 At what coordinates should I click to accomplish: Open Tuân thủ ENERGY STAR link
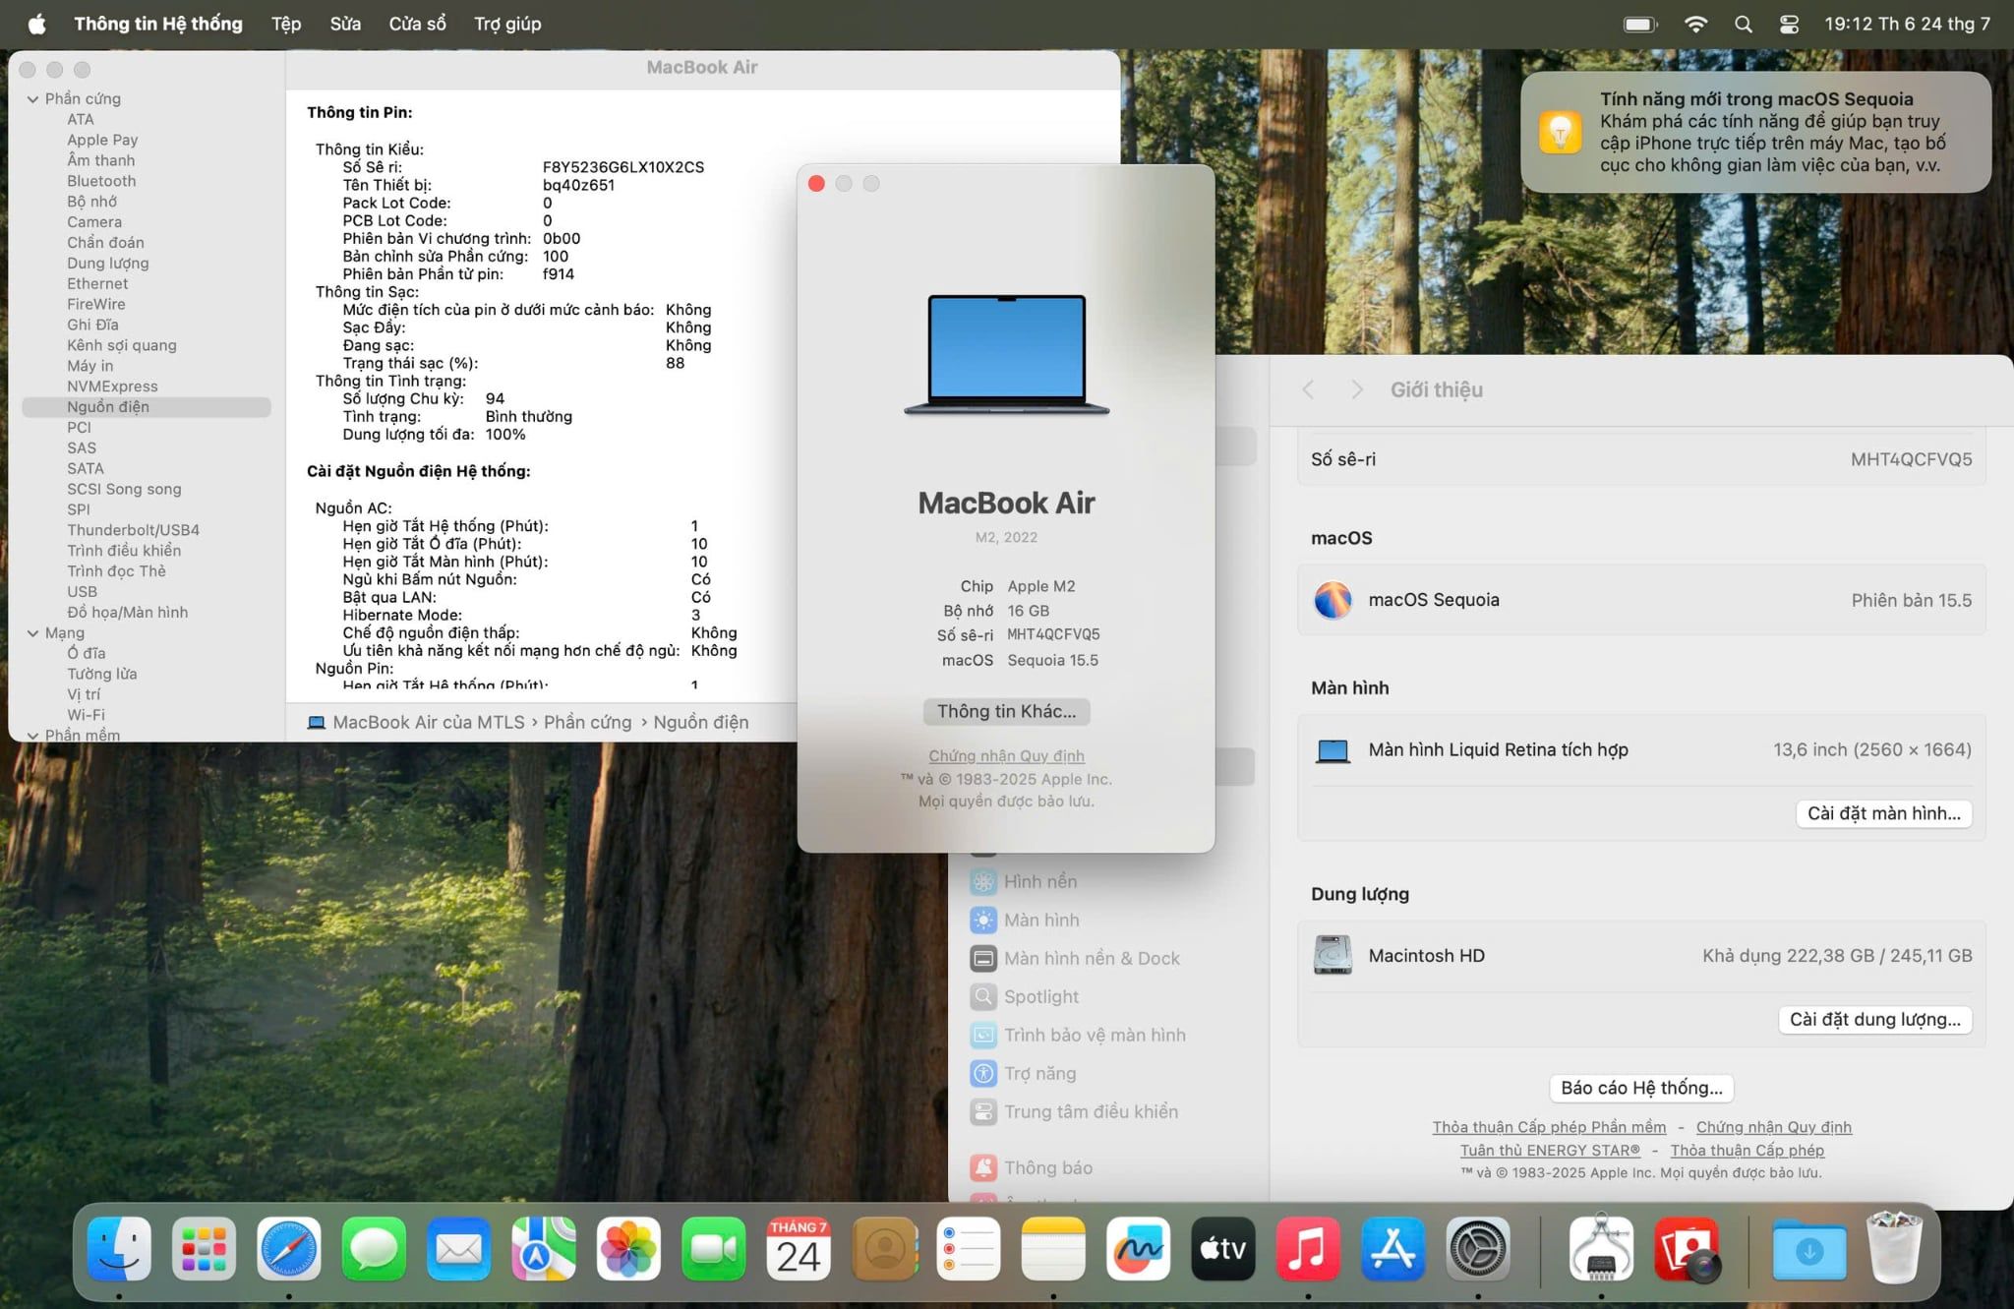[1550, 1151]
